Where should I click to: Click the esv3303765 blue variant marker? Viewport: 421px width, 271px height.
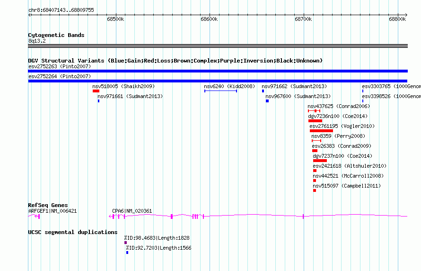[363, 91]
